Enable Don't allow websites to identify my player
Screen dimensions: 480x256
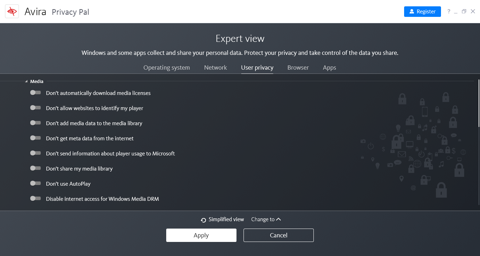[35, 108]
